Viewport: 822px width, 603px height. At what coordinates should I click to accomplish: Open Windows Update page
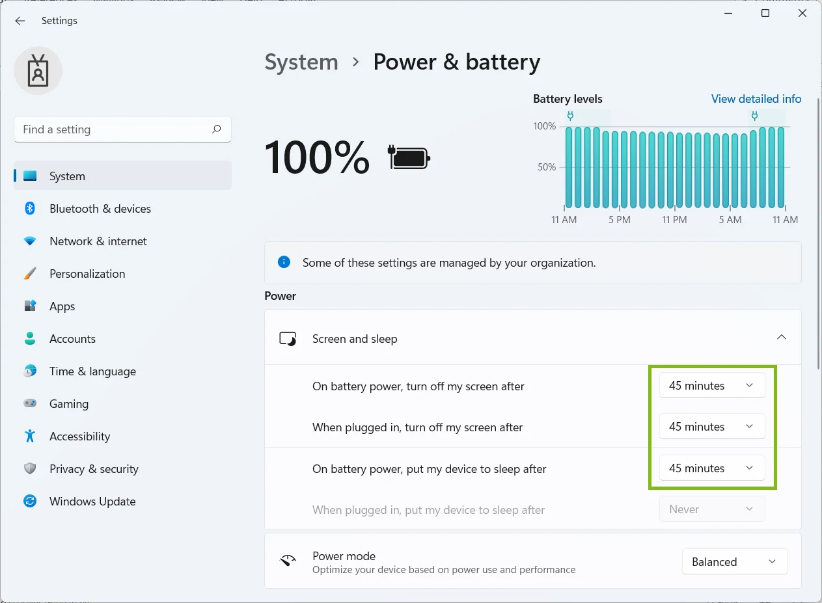pos(122,502)
